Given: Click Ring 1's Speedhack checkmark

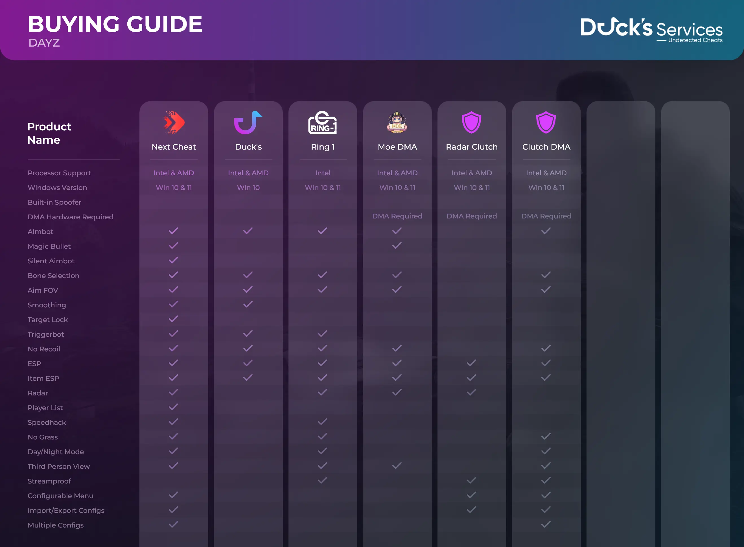Looking at the screenshot, I should 323,421.
